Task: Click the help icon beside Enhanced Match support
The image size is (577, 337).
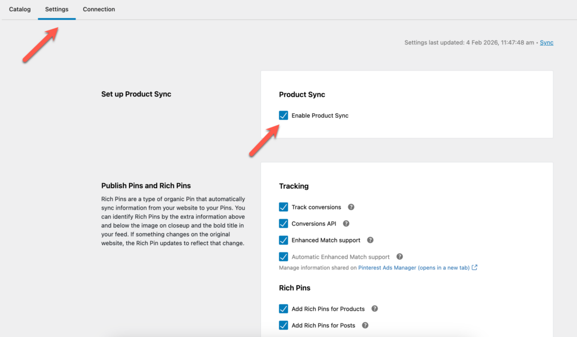Action: click(370, 240)
